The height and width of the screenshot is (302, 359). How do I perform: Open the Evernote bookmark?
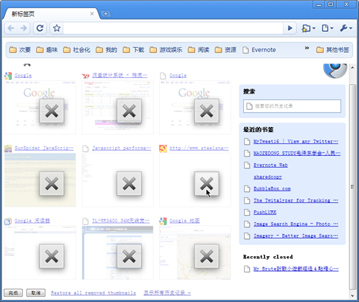pos(259,50)
